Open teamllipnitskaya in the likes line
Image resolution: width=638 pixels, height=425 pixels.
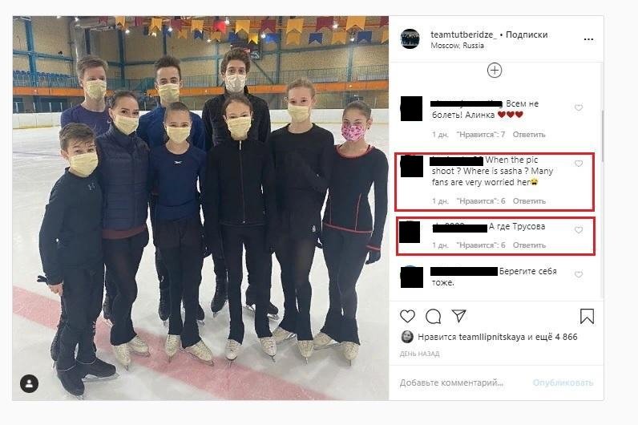(492, 337)
